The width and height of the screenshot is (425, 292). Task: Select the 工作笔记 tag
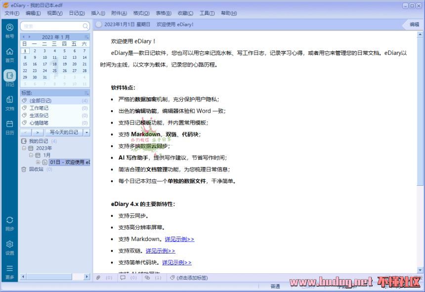(x=55, y=108)
